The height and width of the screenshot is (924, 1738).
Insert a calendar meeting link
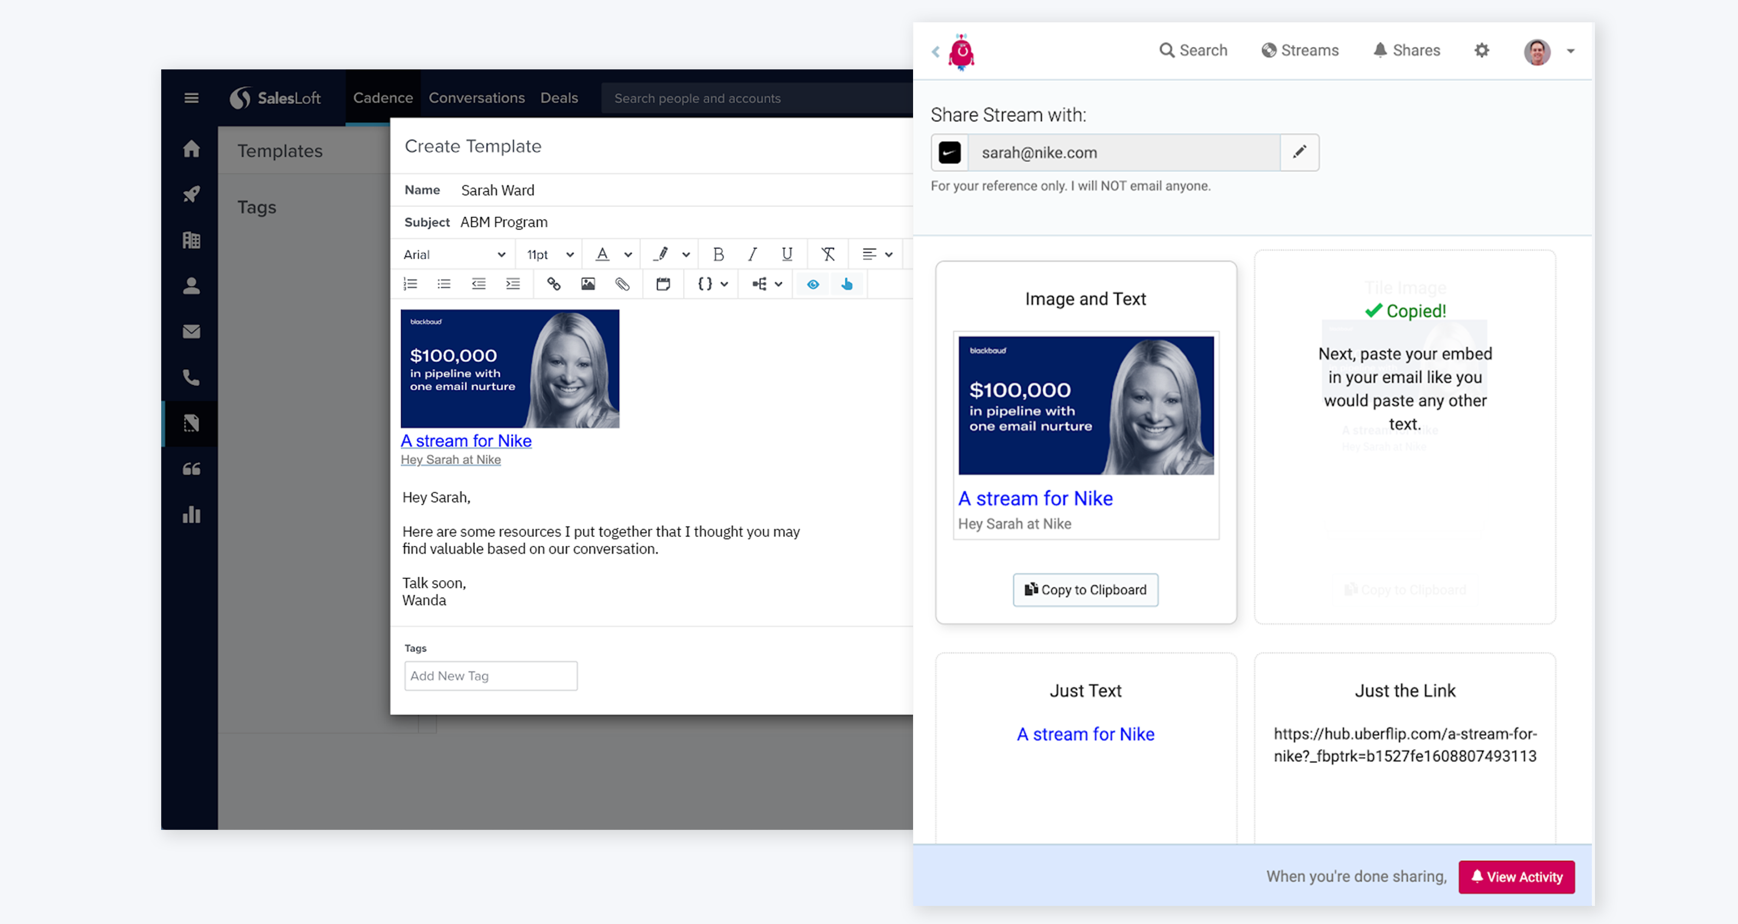click(663, 284)
